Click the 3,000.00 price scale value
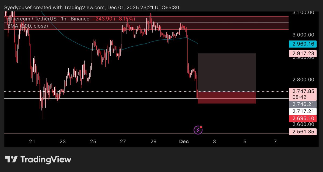Screen dimensions: 323x172 coord(303,35)
